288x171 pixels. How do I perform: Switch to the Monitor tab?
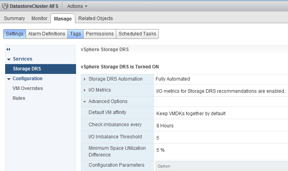(x=39, y=18)
